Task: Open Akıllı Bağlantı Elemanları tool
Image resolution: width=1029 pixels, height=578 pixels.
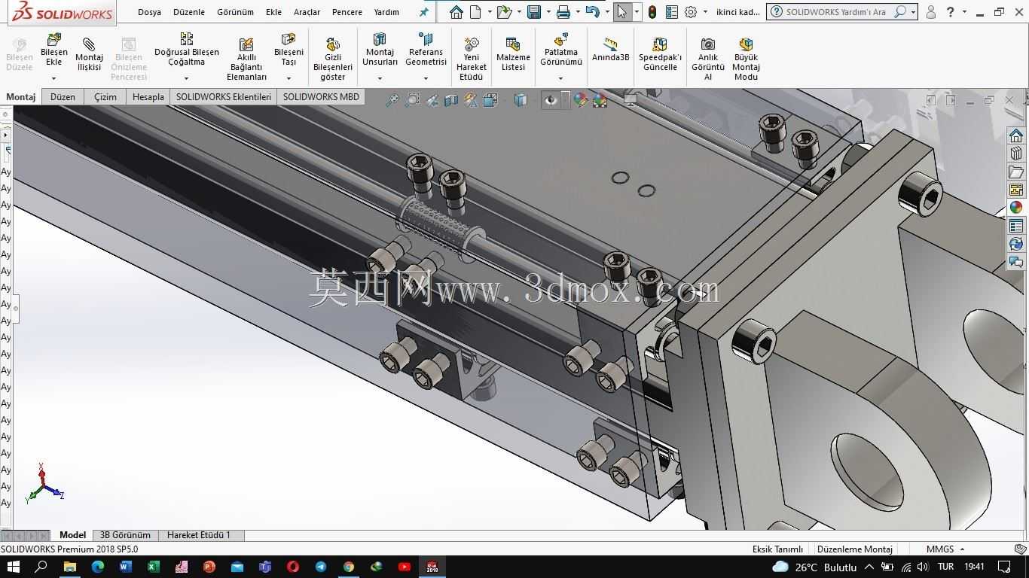Action: pyautogui.click(x=246, y=58)
